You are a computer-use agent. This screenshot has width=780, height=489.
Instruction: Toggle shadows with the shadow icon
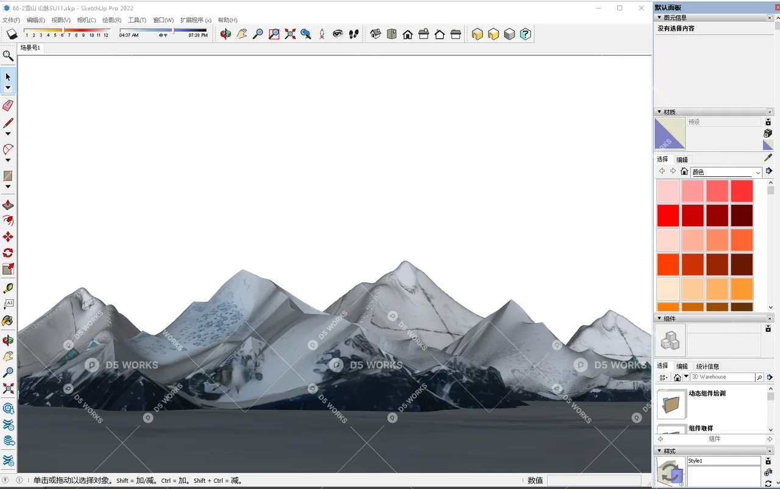(x=12, y=34)
